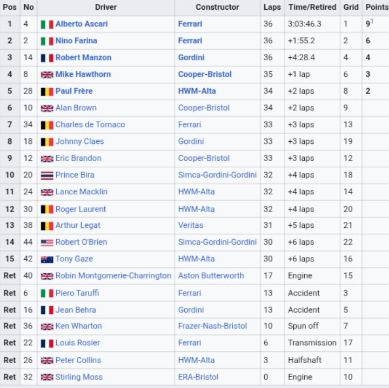Open Mike Hawthorn's driver page
The height and width of the screenshot is (388, 389).
tap(83, 74)
